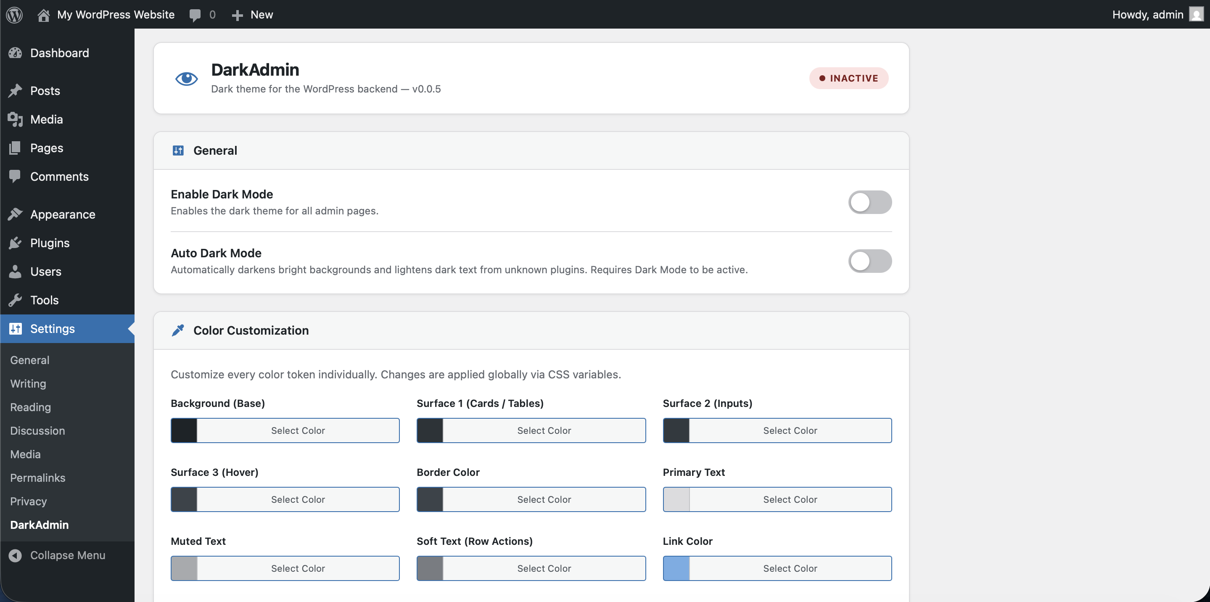Open the site home icon

tap(44, 15)
